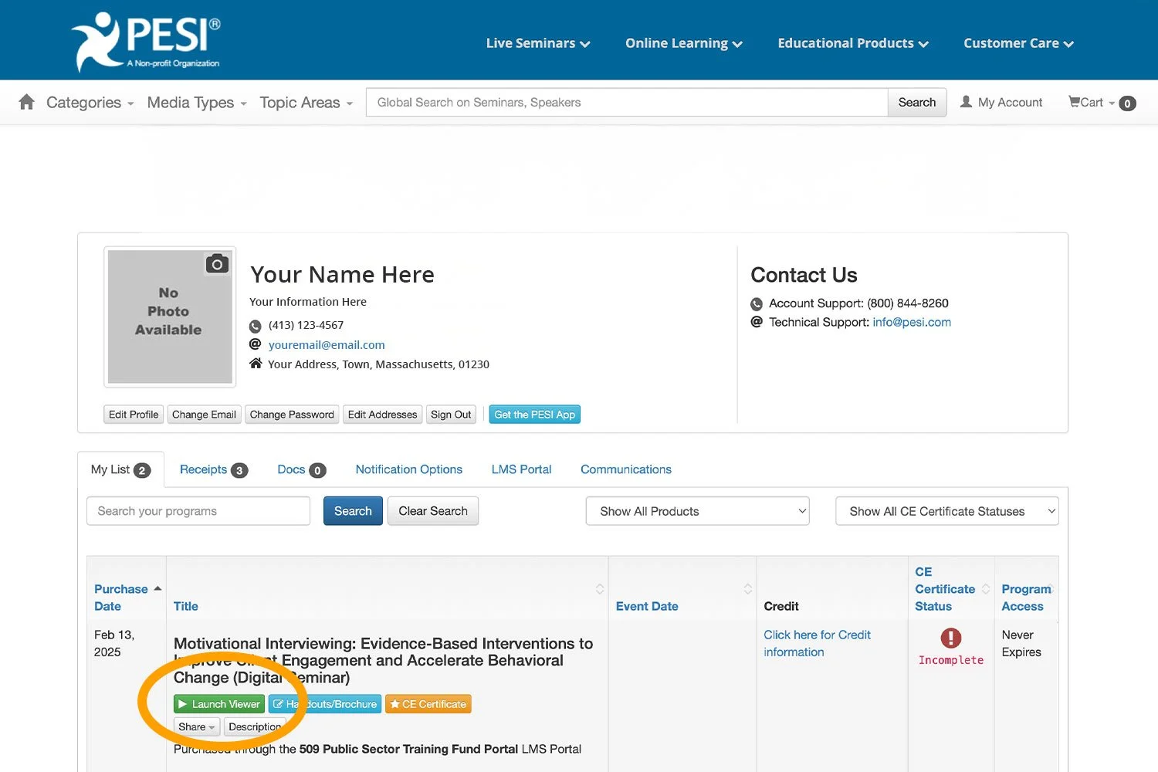Click Edit Addresses button
The height and width of the screenshot is (772, 1158).
(x=382, y=415)
